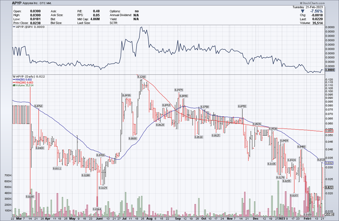Click the Low value 0.0181
339x221 pixels.
(35, 19)
